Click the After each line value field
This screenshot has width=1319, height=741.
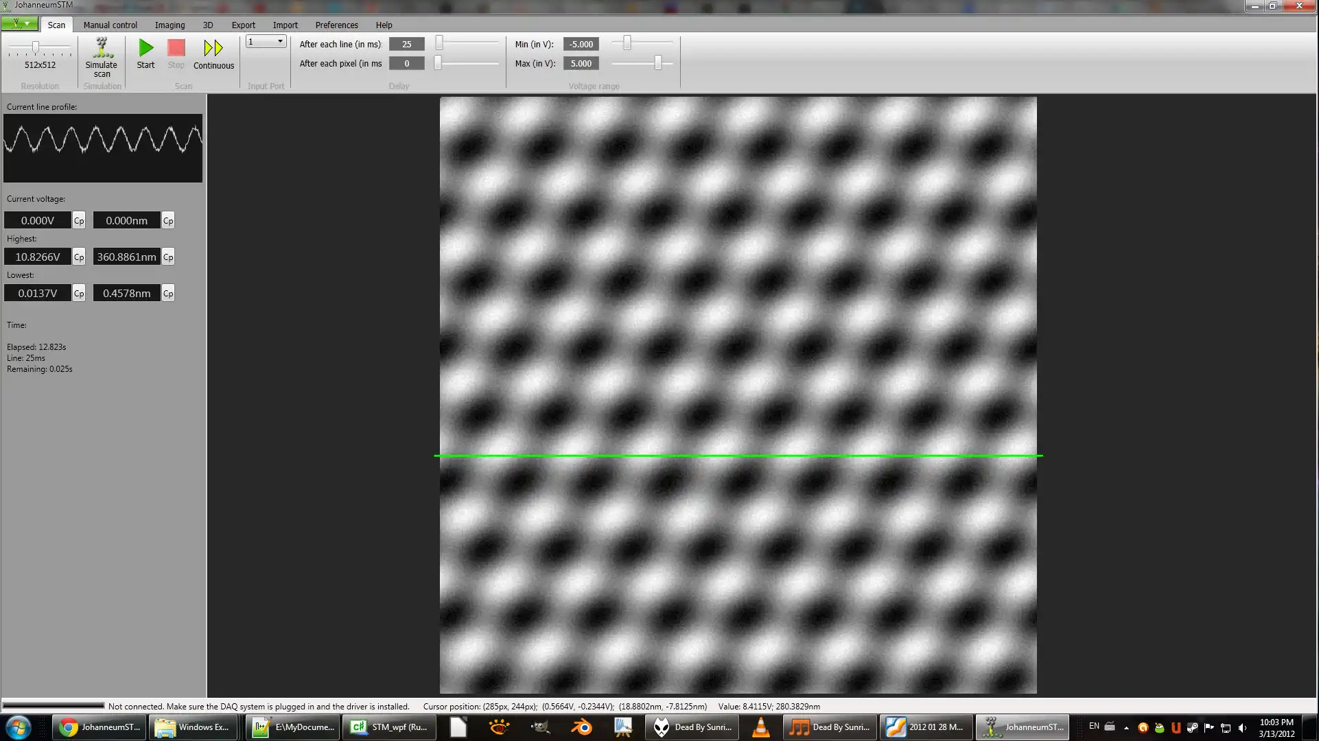point(407,44)
